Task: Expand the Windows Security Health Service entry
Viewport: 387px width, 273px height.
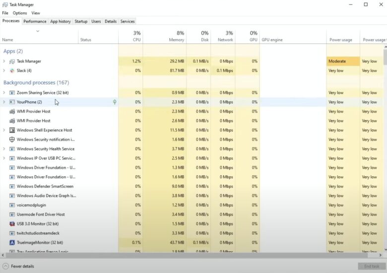Action: [4, 149]
